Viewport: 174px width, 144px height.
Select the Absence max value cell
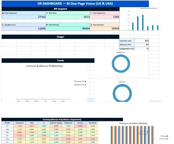[x=142, y=45]
